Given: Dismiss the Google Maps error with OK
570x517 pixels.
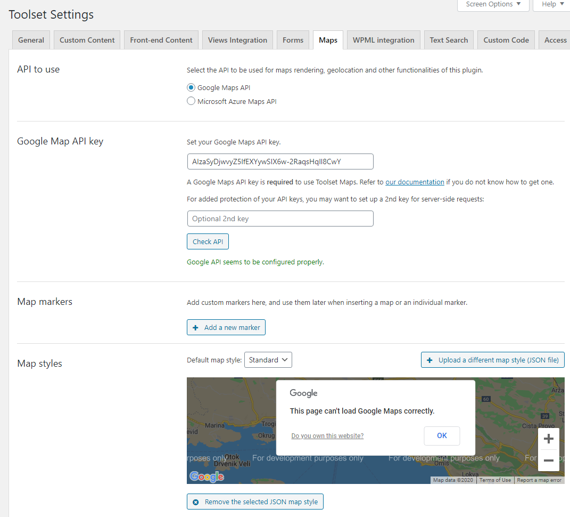Looking at the screenshot, I should tap(442, 436).
